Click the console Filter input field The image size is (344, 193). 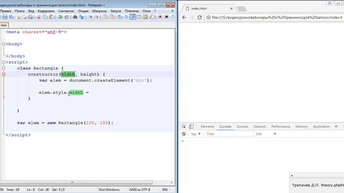(x=230, y=134)
